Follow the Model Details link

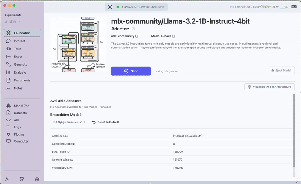coord(163,36)
